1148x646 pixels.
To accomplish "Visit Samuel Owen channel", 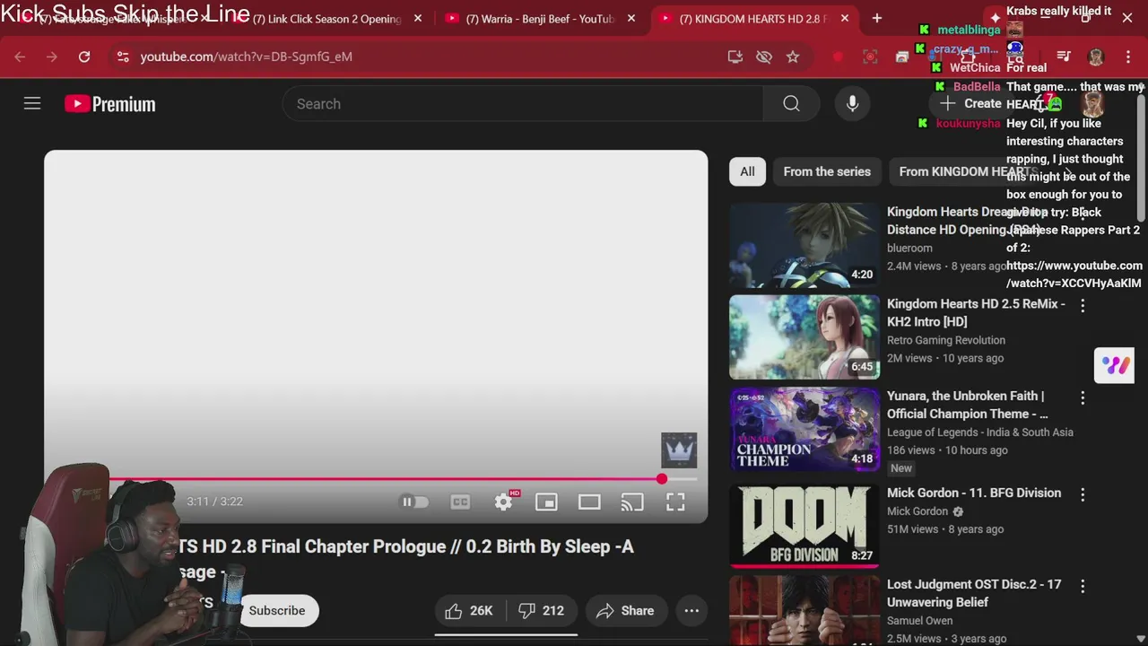I will point(920,621).
